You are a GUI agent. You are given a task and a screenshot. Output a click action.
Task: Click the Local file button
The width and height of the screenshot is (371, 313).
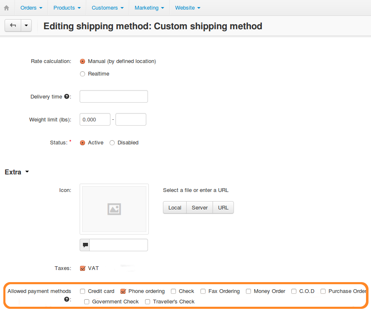[175, 207]
